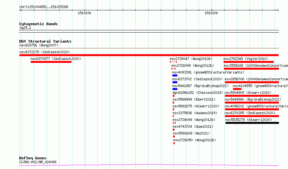Click the 151010k ruler label

tap(84, 13)
